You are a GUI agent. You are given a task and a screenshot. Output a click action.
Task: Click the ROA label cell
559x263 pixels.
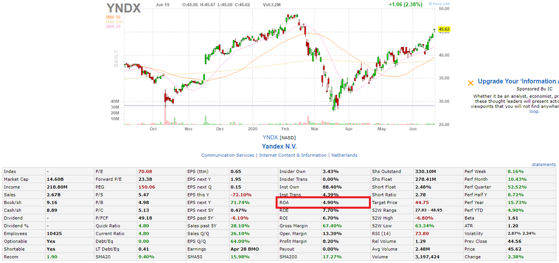coord(300,203)
